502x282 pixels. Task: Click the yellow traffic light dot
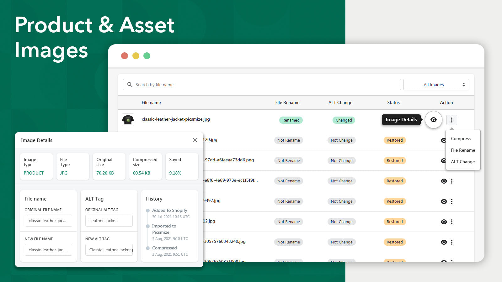click(x=136, y=55)
